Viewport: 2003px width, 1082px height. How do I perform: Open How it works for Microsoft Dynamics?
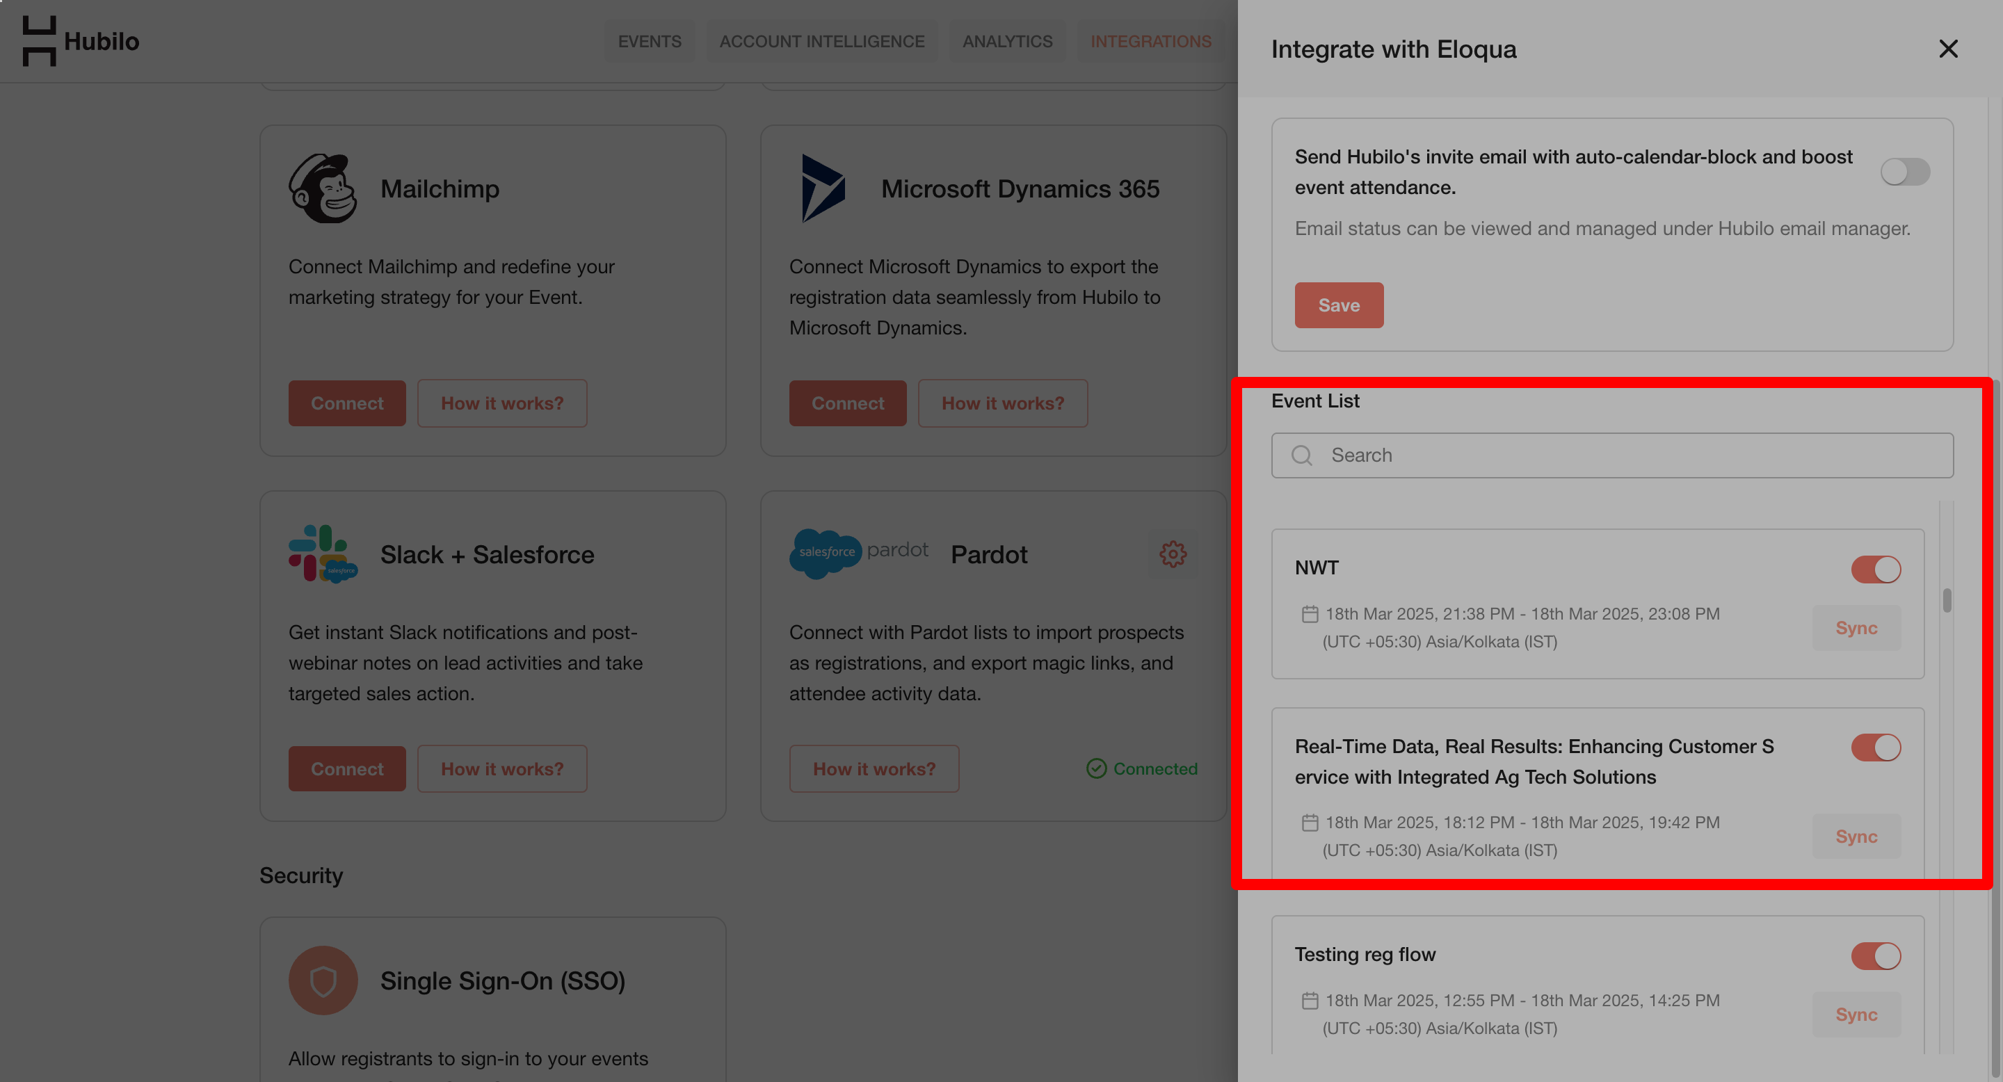pos(1003,403)
